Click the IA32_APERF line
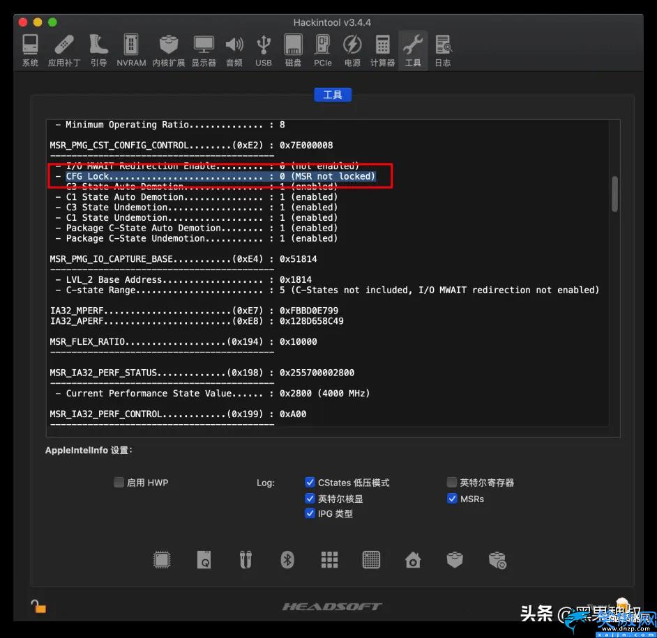Screen dimensions: 657x638 (197, 321)
